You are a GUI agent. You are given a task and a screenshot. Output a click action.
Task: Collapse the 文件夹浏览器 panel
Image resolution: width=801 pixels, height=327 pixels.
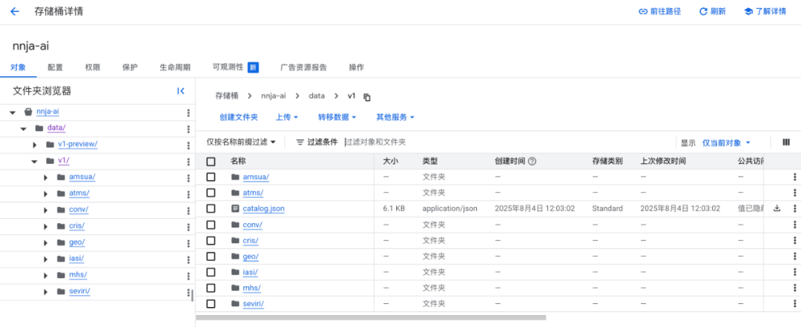click(180, 91)
